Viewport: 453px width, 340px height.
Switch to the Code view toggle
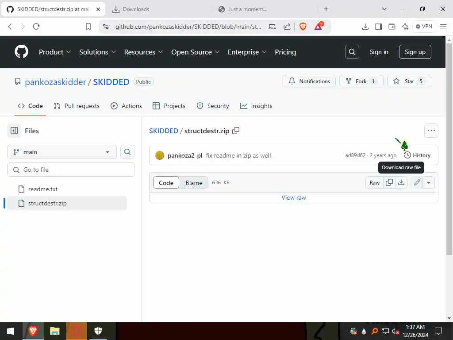click(166, 183)
